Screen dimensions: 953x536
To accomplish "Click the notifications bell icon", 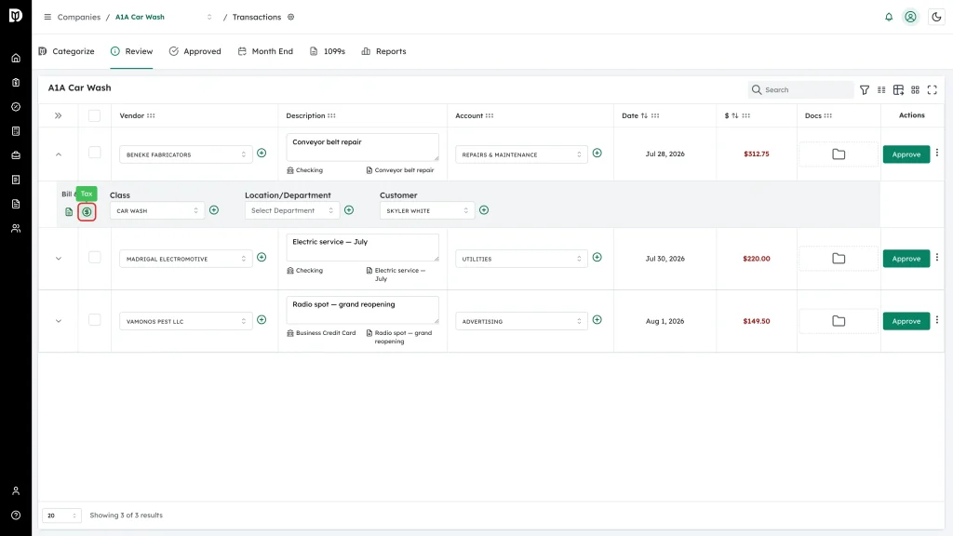I will [x=889, y=17].
